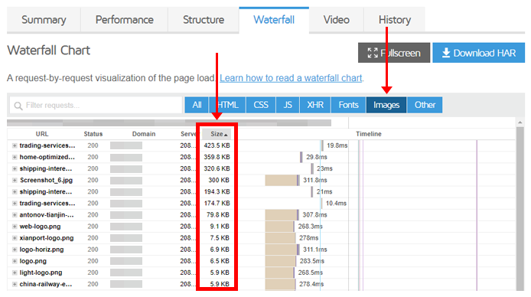The width and height of the screenshot is (531, 297).
Task: Click the 19.8ms timing label
Action: [337, 145]
